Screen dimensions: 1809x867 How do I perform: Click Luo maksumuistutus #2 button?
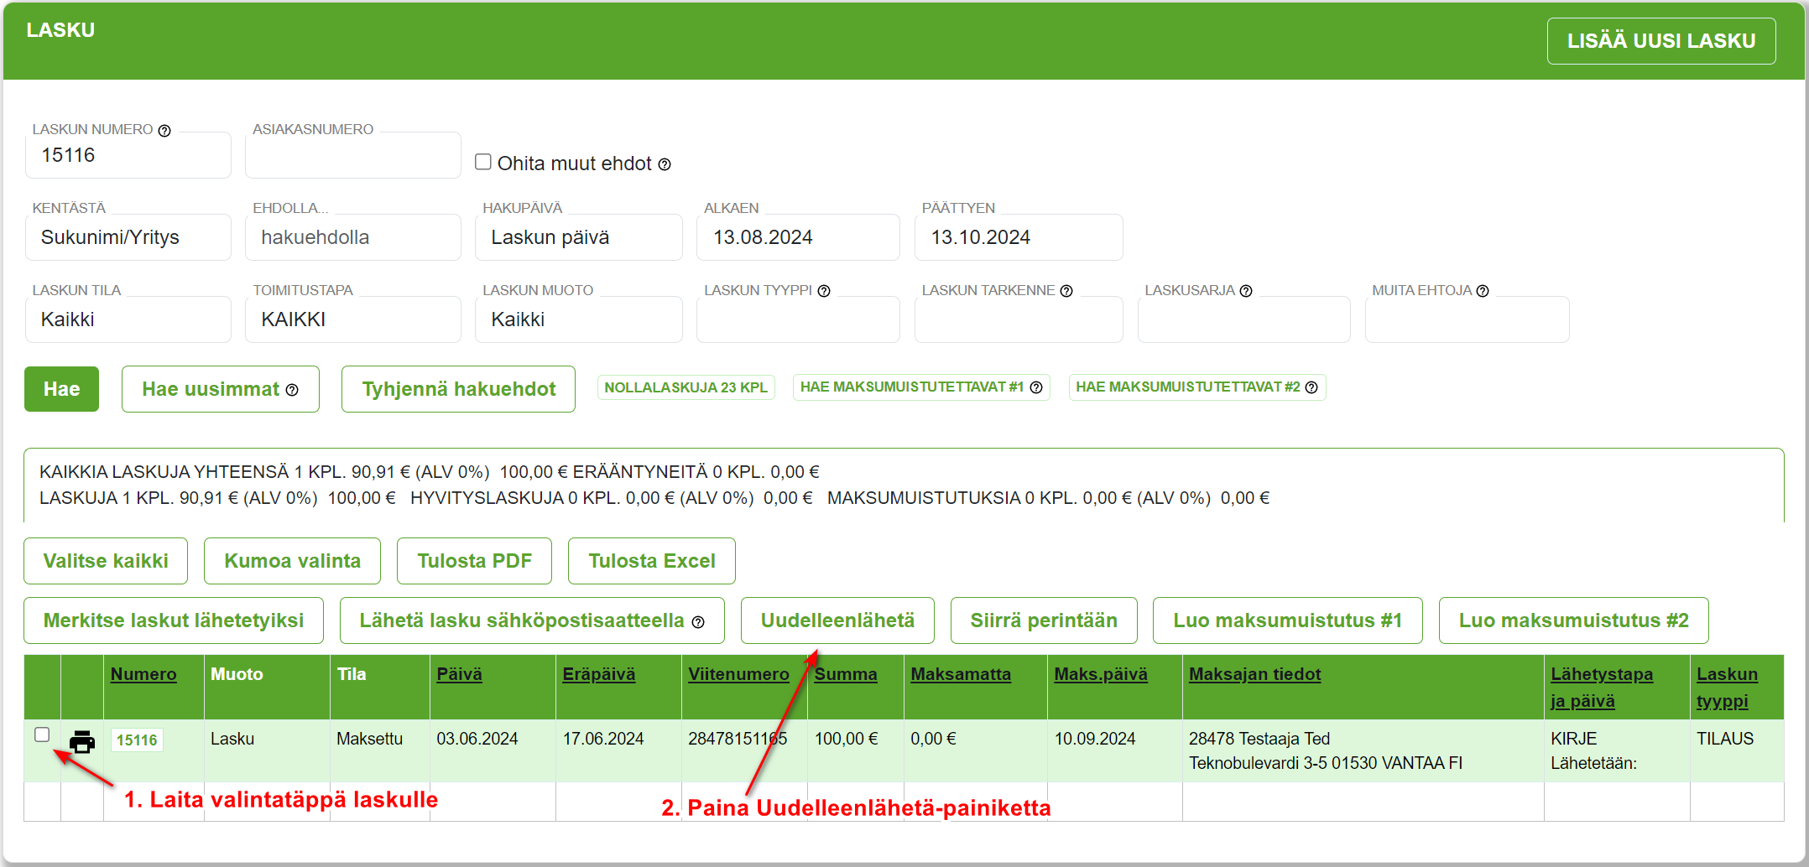coord(1574,620)
